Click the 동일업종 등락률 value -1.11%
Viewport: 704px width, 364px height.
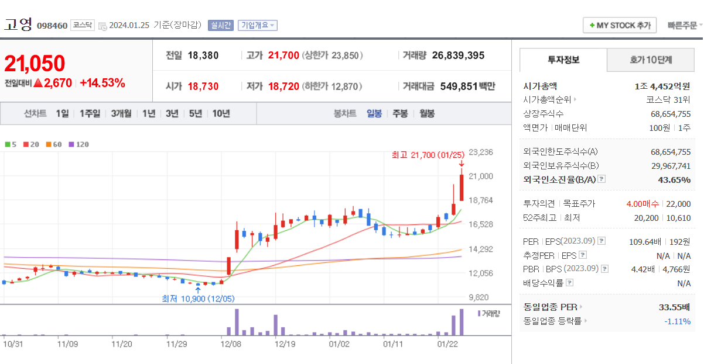(x=678, y=321)
